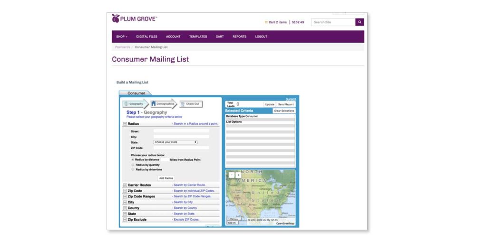Open the Choose your state dropdown
This screenshot has width=487, height=242.
coord(175,142)
